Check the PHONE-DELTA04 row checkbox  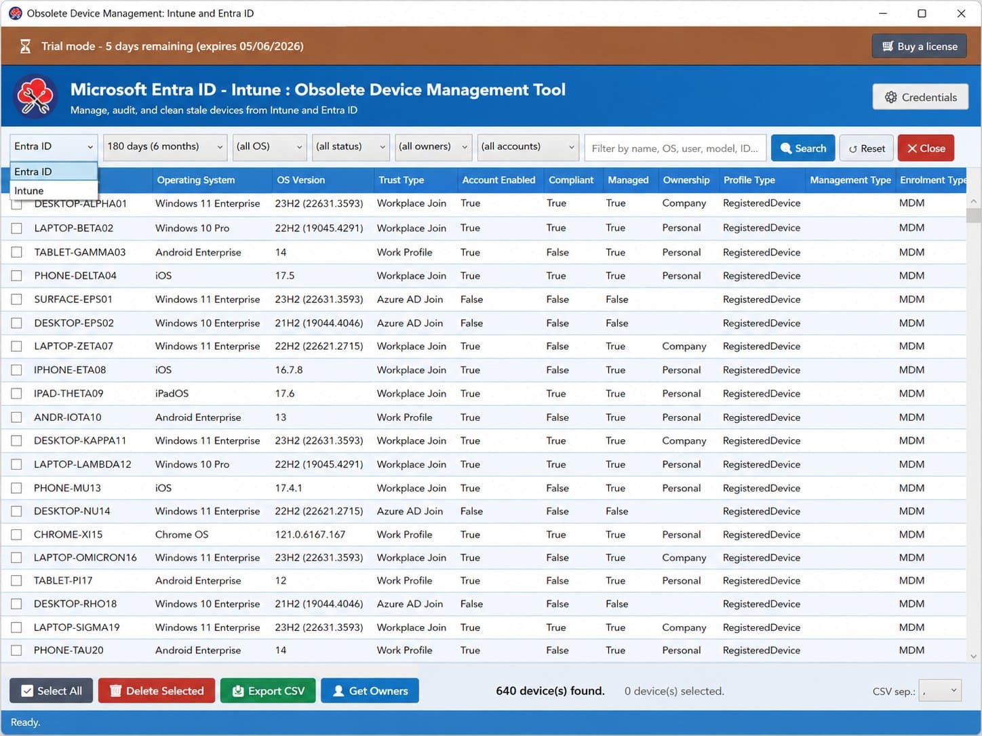(17, 276)
